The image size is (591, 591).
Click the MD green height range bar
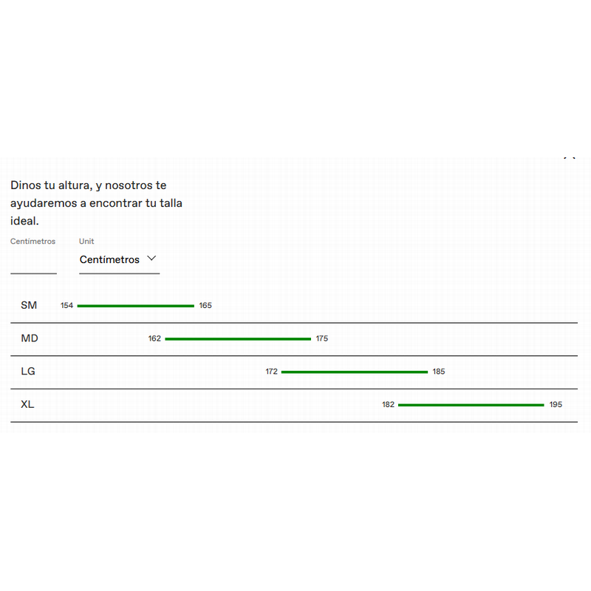238,339
